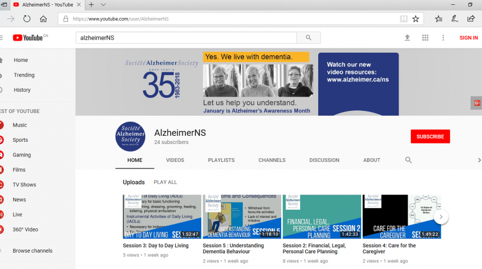Click title 'Session 3: Day to Day Living'
This screenshot has width=482, height=269.
click(x=156, y=246)
